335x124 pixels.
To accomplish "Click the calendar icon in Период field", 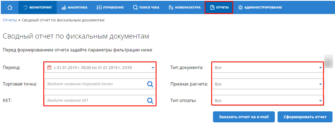I will pos(49,67).
